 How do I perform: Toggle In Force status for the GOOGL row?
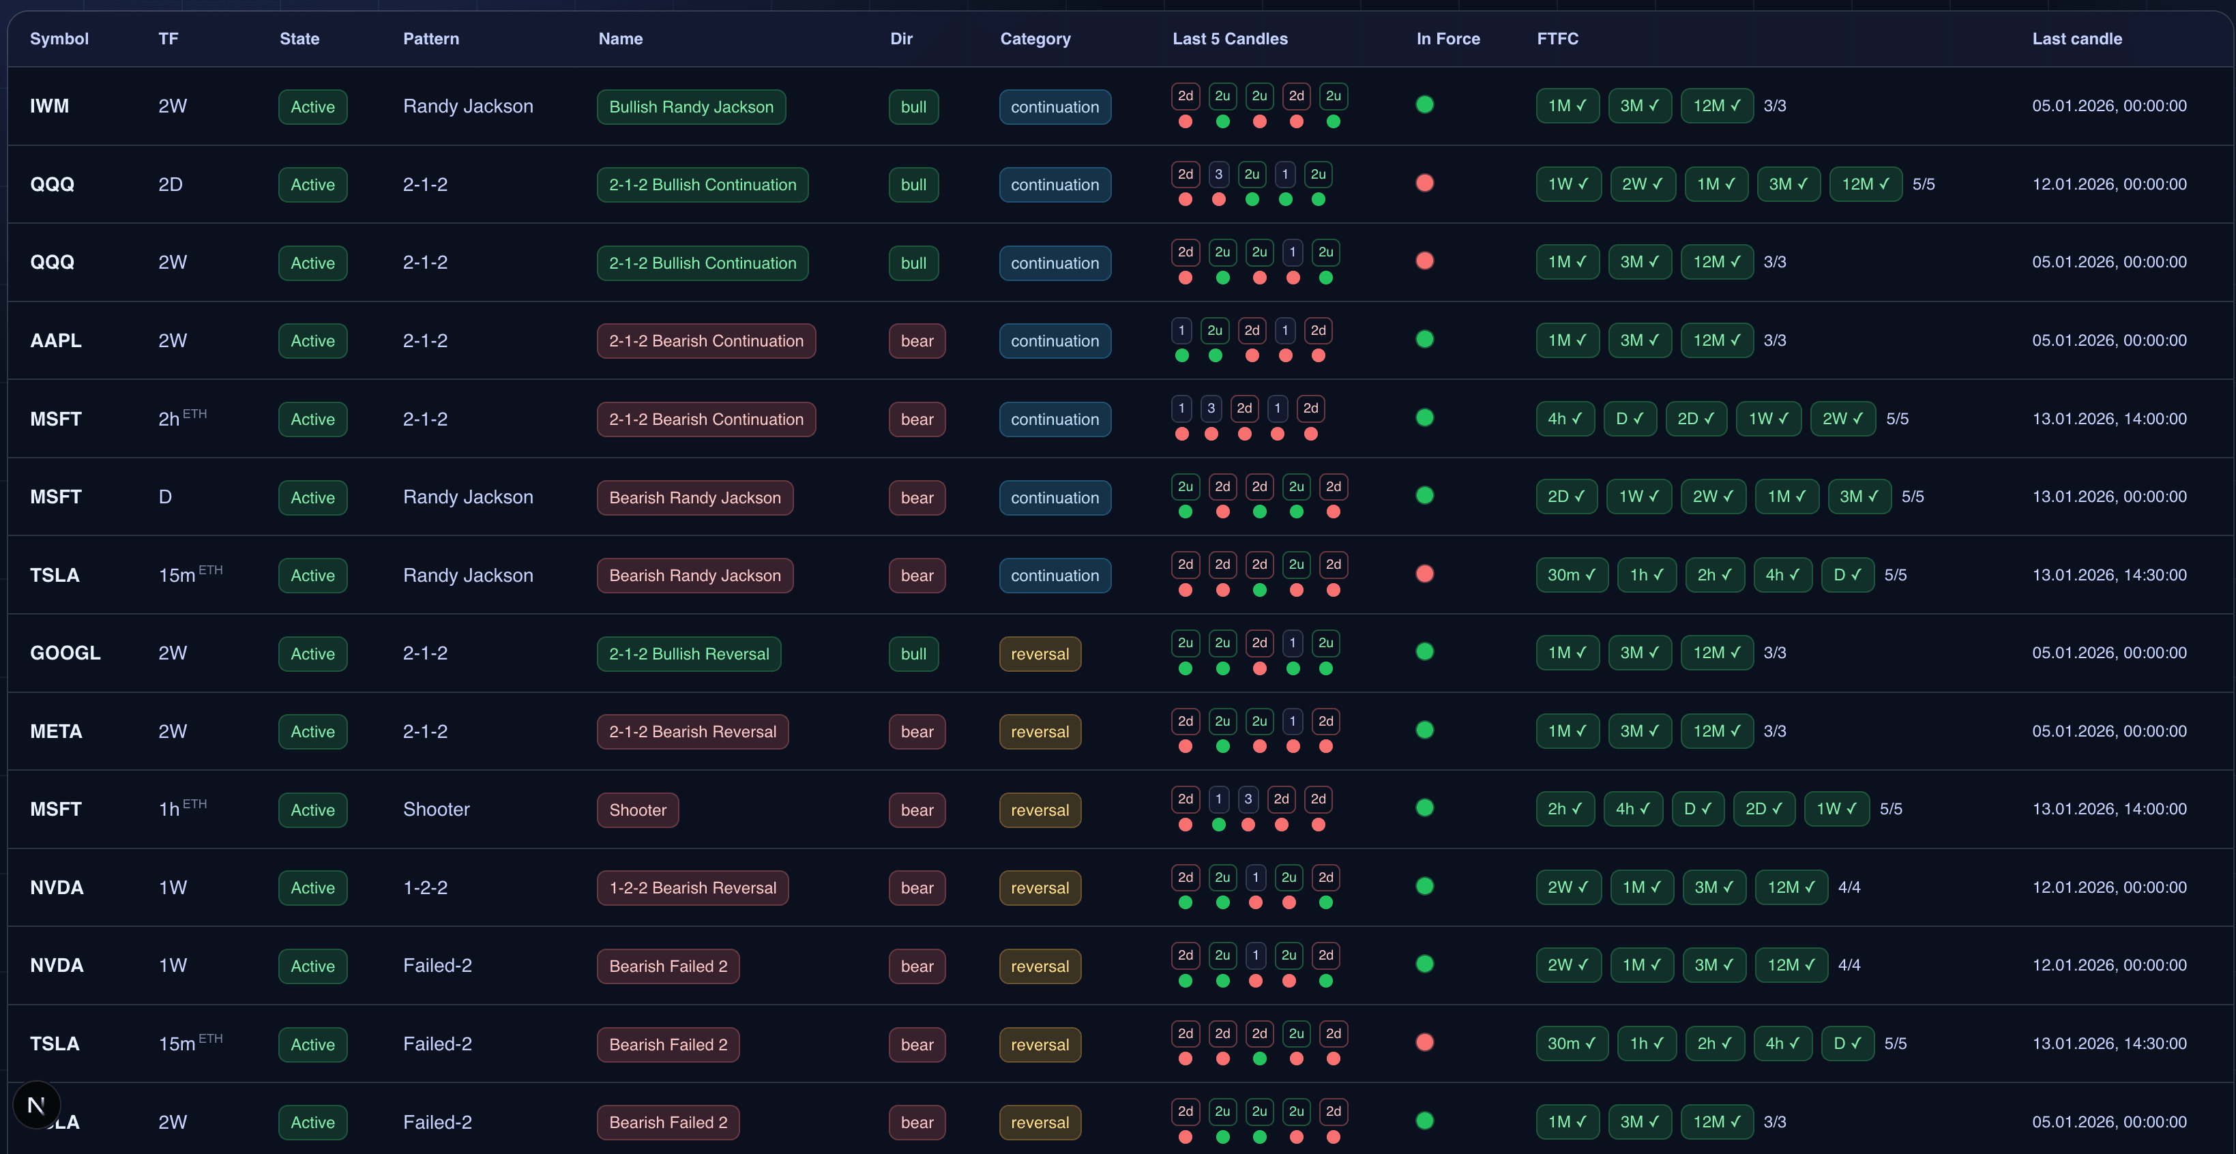pos(1424,651)
